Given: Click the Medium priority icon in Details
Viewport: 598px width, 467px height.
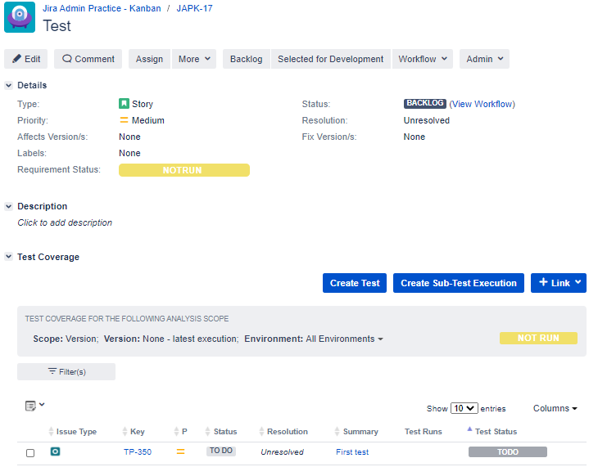Looking at the screenshot, I should [124, 120].
